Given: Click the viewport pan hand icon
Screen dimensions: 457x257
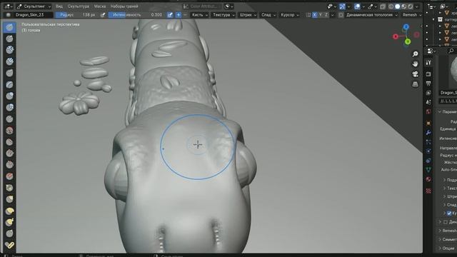Looking at the screenshot, I should coord(416,64).
